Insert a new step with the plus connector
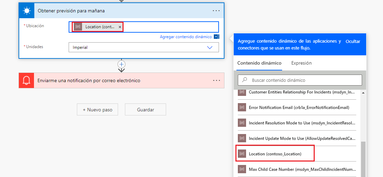 [x=121, y=64]
